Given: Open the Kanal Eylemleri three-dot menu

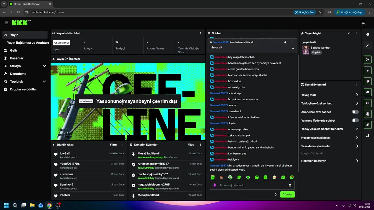Looking at the screenshot, I should click(x=356, y=85).
